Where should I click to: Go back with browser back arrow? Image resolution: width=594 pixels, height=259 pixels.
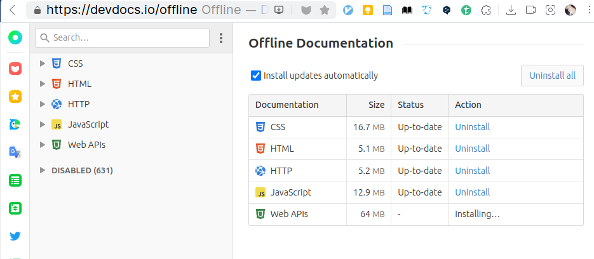coord(12,10)
